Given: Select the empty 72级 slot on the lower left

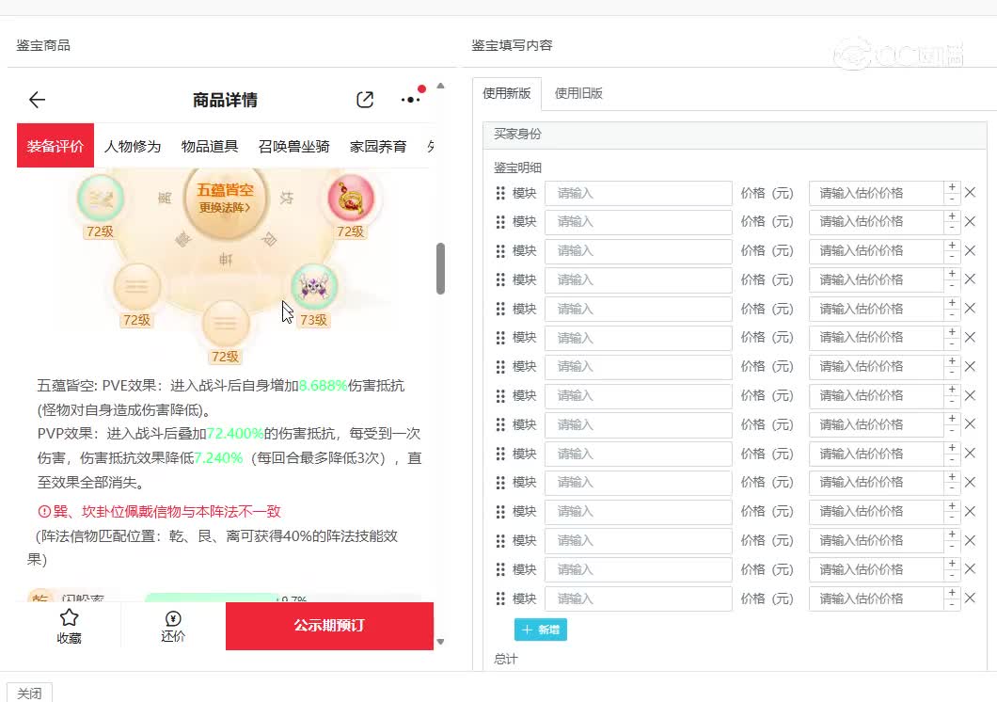Looking at the screenshot, I should [x=136, y=287].
